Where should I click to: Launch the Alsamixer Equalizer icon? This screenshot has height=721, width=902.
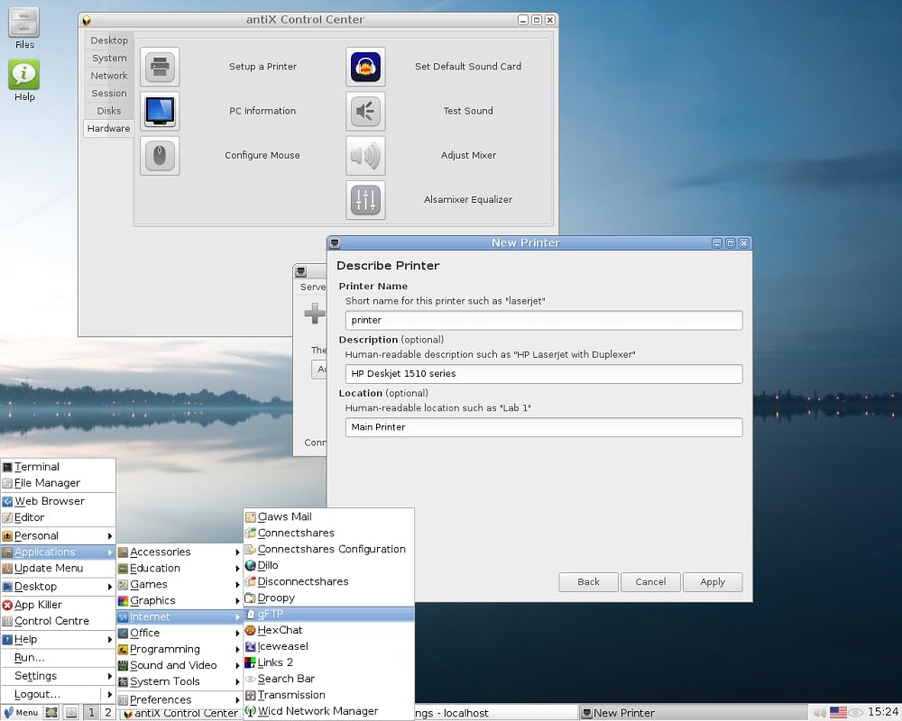coord(365,200)
